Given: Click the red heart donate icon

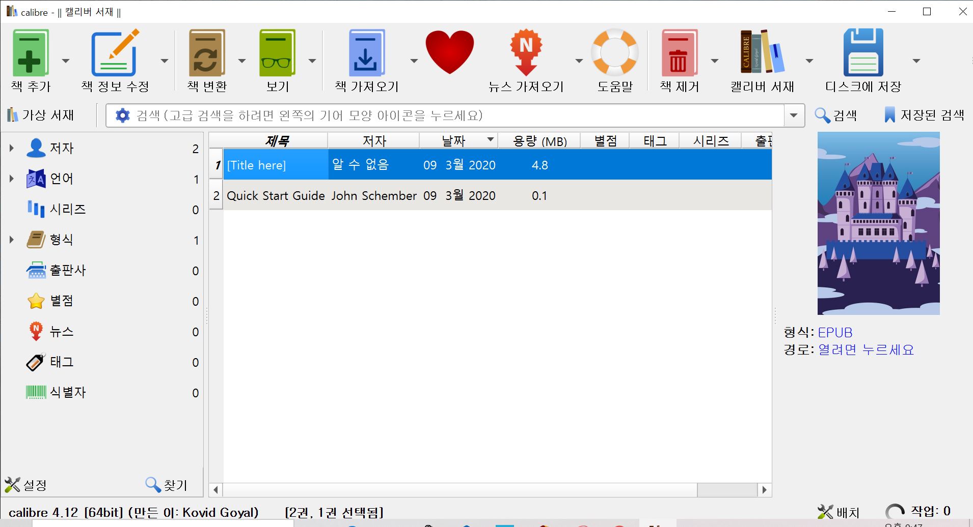Looking at the screenshot, I should point(449,52).
